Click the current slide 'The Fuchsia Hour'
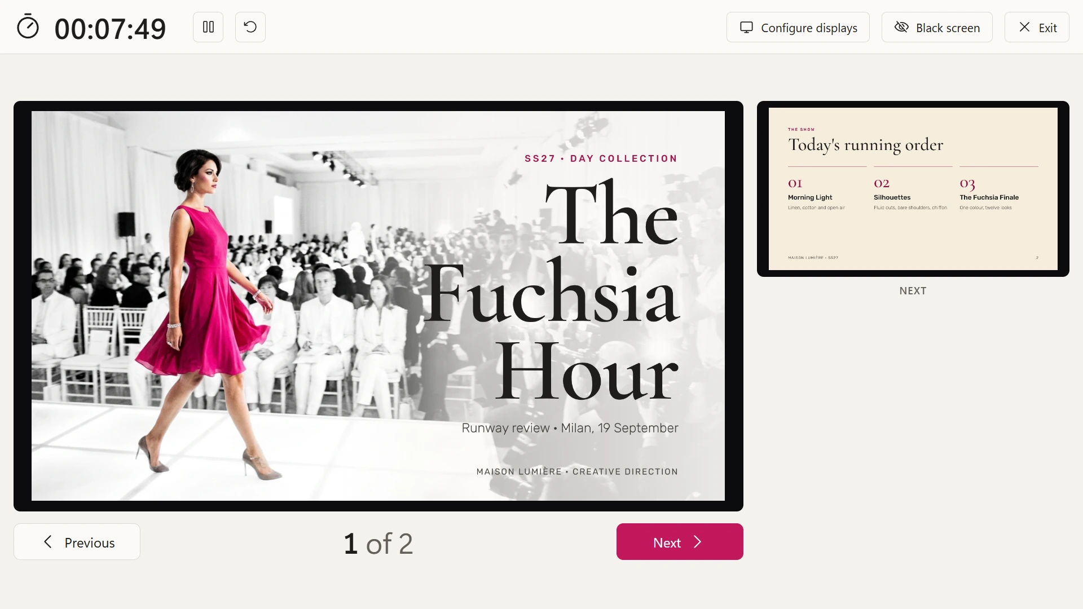This screenshot has height=609, width=1083. pyautogui.click(x=378, y=306)
